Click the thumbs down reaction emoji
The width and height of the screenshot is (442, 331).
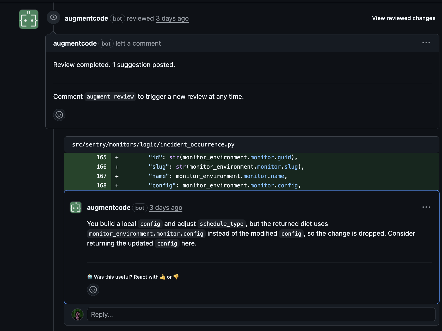click(x=175, y=277)
